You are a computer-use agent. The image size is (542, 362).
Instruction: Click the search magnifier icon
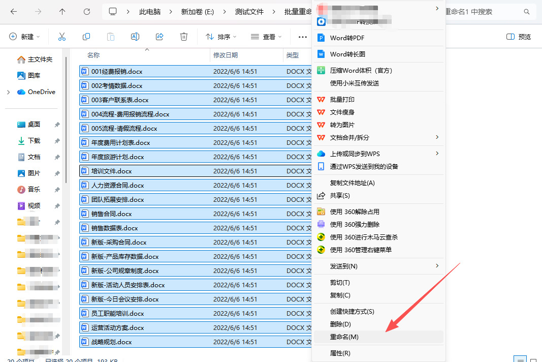pyautogui.click(x=526, y=12)
